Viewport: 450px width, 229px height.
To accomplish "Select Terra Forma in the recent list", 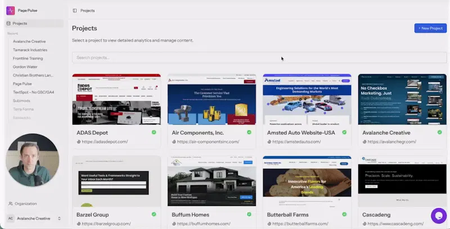I will pyautogui.click(x=23, y=109).
